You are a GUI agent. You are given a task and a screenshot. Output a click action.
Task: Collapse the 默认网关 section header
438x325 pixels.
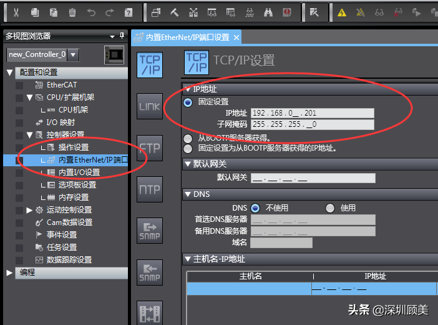click(188, 164)
